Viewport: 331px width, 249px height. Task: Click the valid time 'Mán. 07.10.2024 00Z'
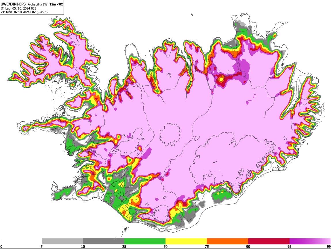[21, 12]
